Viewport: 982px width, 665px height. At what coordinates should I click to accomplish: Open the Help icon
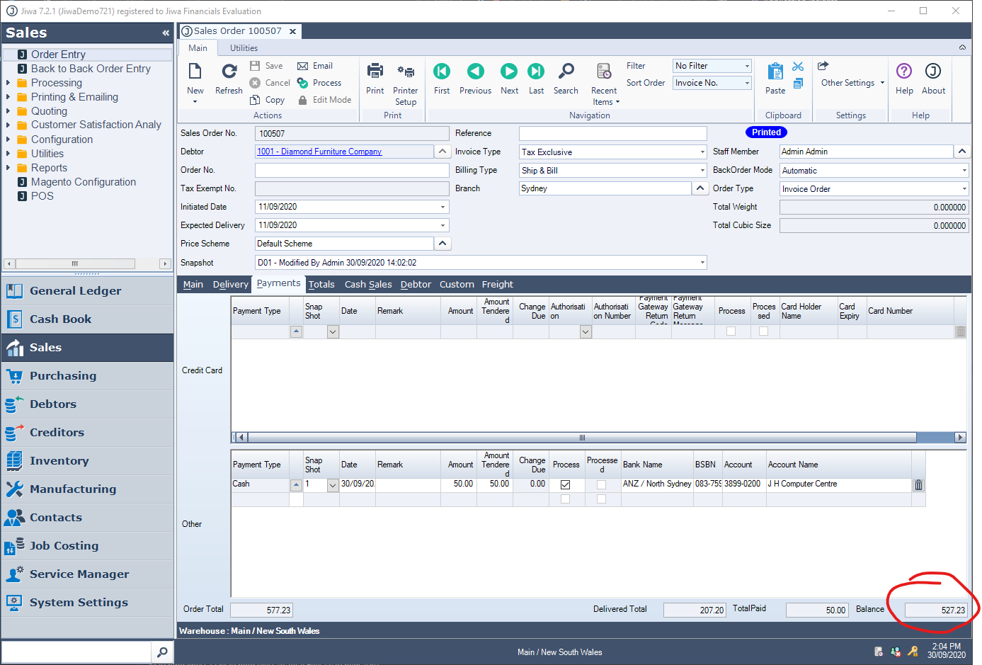[x=904, y=72]
